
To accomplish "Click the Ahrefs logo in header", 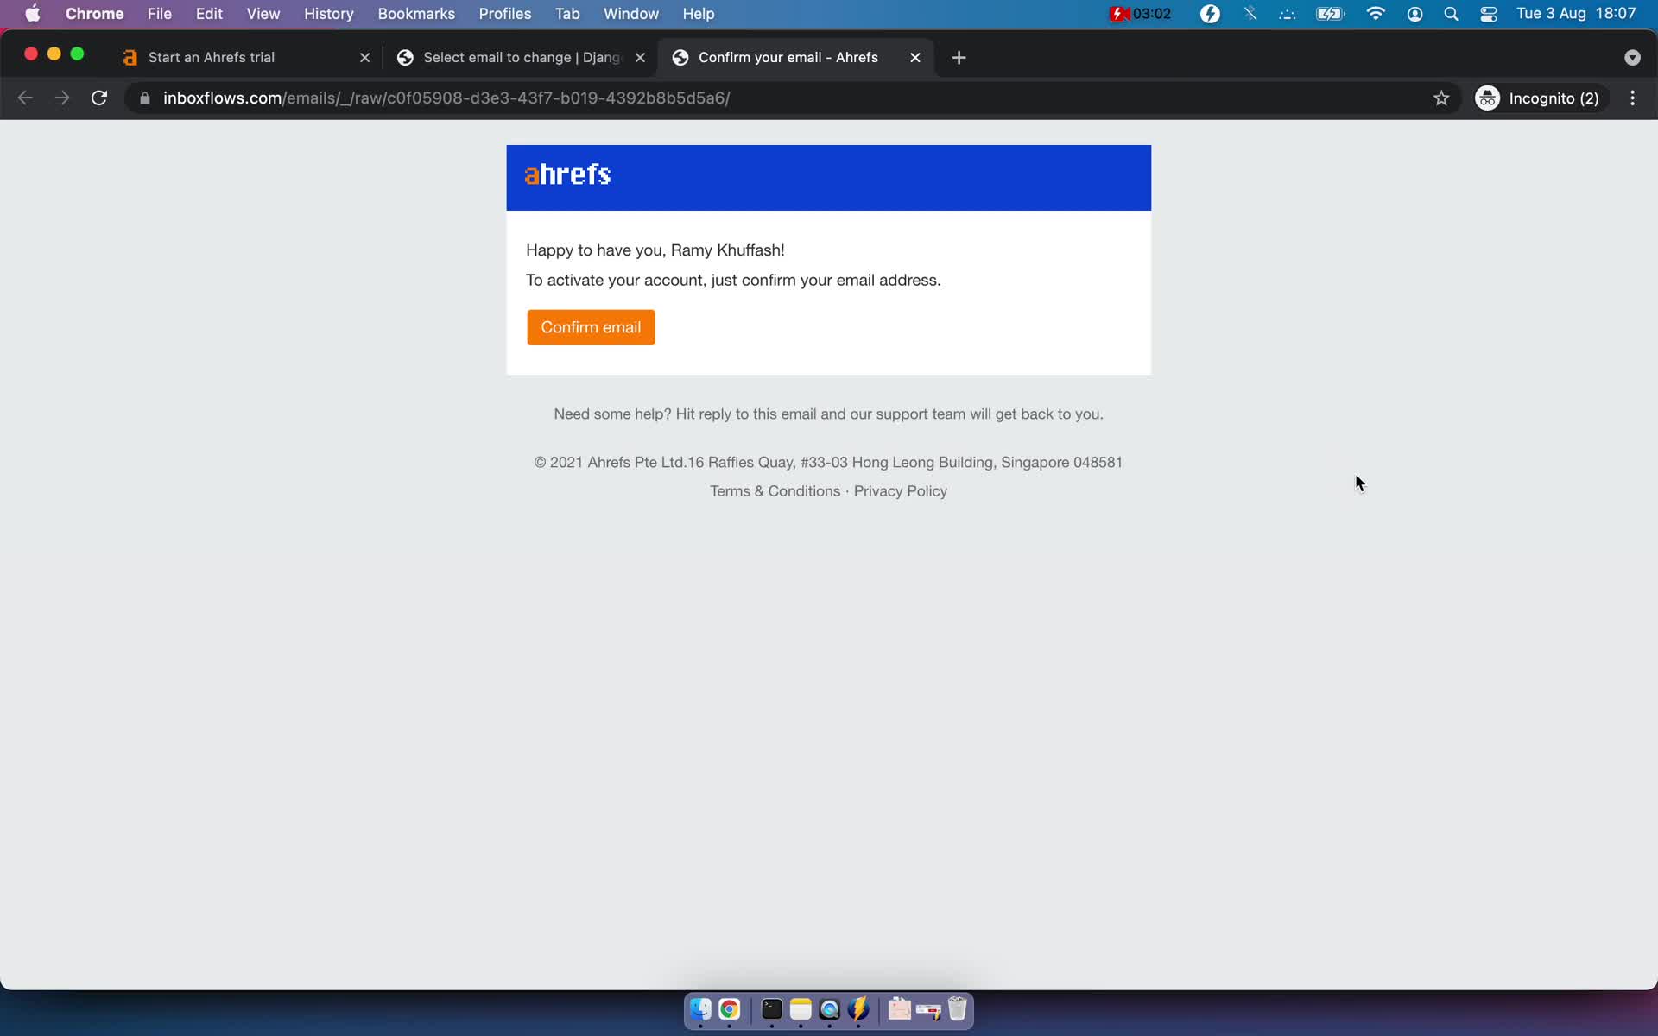I will pos(568,174).
